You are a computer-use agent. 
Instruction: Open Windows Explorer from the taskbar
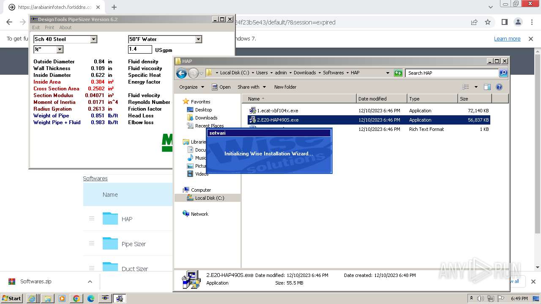tap(47, 299)
